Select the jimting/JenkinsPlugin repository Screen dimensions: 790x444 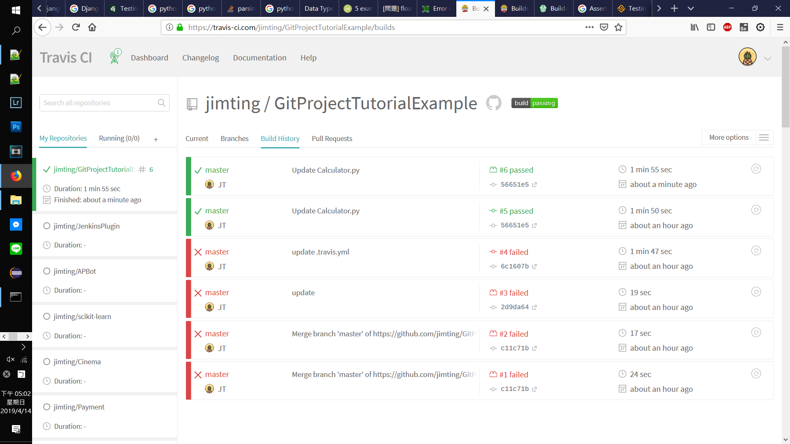click(x=86, y=226)
